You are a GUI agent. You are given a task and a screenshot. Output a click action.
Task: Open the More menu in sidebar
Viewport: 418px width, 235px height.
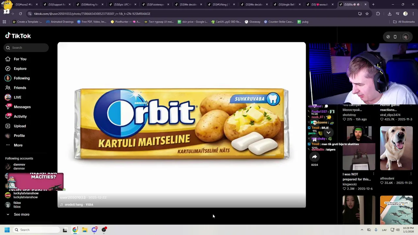18,145
